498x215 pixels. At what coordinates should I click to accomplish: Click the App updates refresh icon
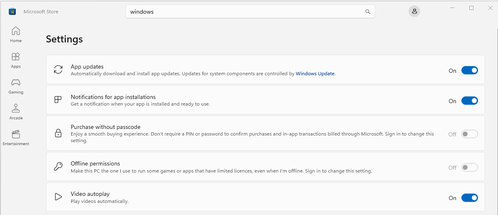point(58,69)
